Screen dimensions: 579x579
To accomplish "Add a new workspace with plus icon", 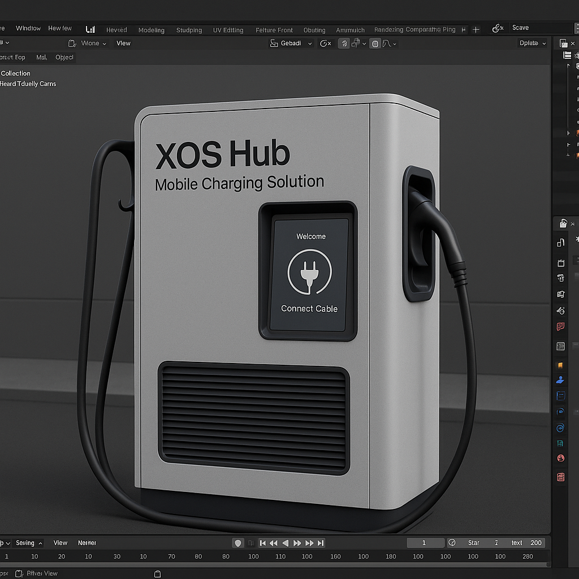I will (x=476, y=29).
